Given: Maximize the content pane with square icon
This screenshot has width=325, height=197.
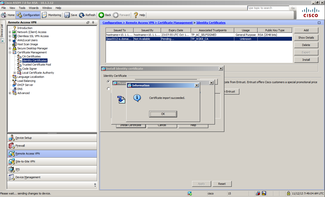Looking at the screenshot, I should [x=319, y=23].
